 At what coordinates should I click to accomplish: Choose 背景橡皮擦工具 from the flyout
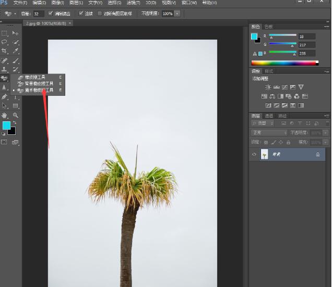(39, 83)
